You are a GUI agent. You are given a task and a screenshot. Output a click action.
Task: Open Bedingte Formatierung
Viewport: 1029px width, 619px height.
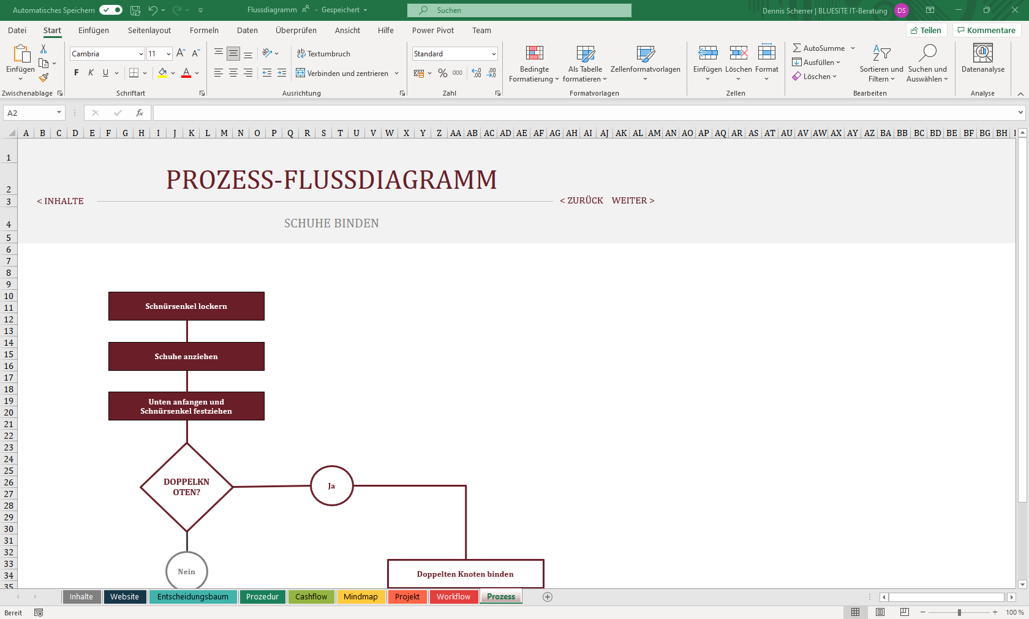tap(533, 63)
